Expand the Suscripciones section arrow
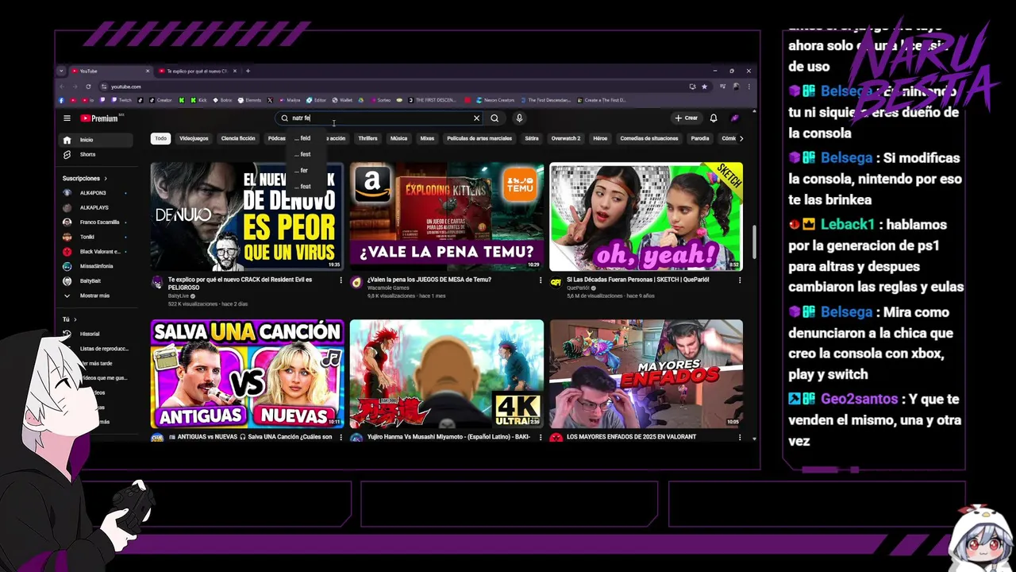 click(x=105, y=179)
